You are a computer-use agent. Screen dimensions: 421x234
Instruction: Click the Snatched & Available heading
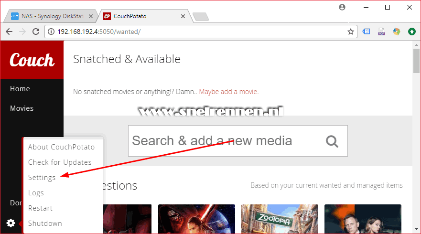127,59
